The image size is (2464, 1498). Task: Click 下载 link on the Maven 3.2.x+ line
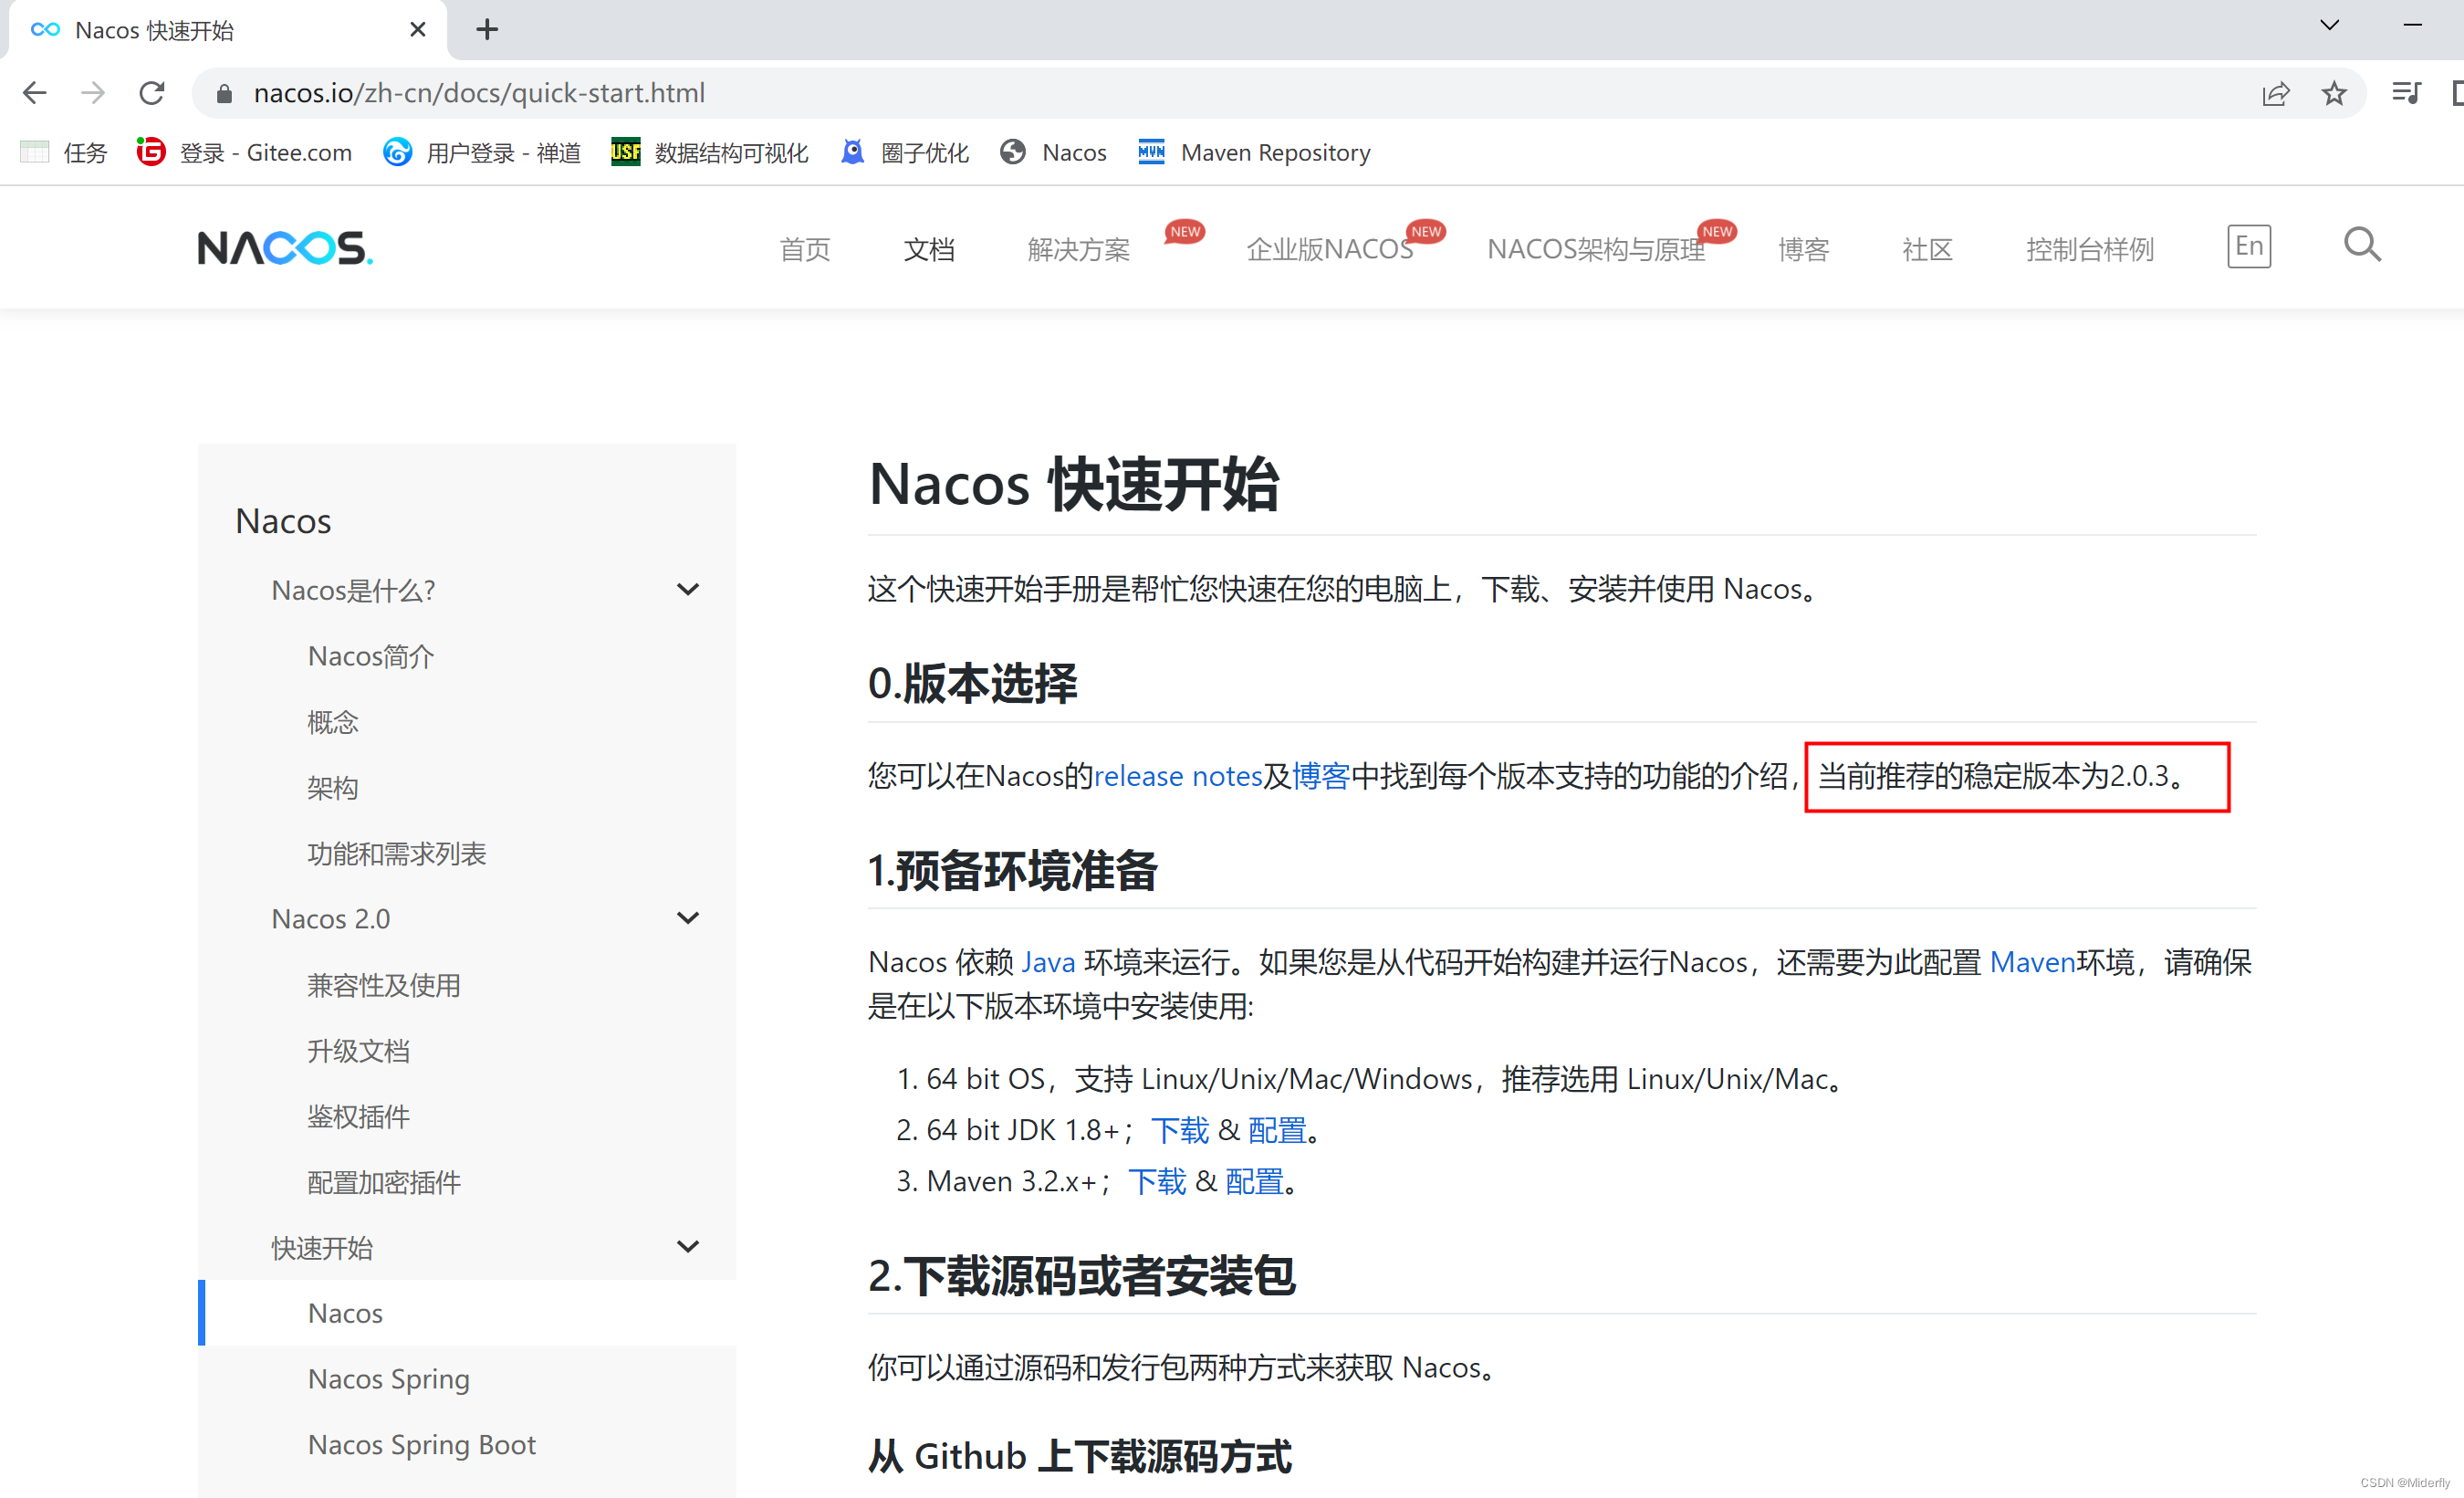1157,1181
